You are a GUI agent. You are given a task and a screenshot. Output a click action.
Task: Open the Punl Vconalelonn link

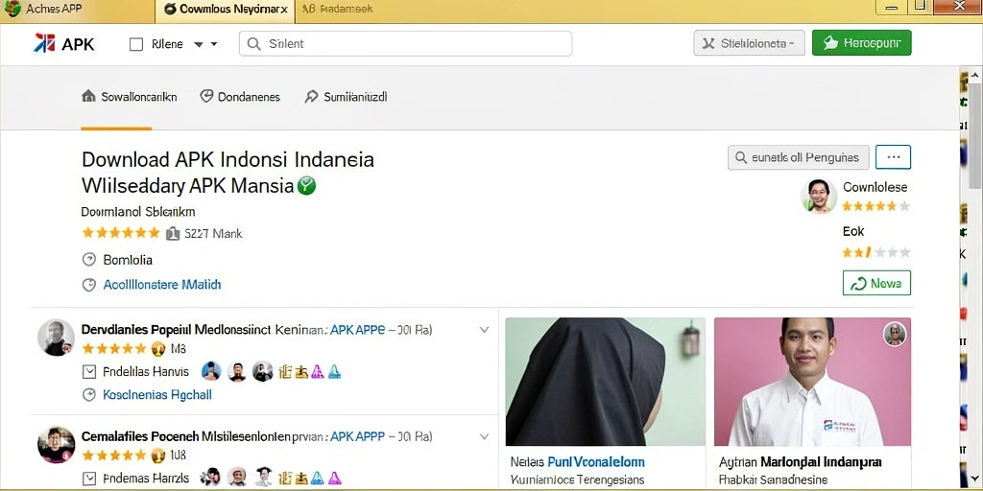[x=595, y=462]
